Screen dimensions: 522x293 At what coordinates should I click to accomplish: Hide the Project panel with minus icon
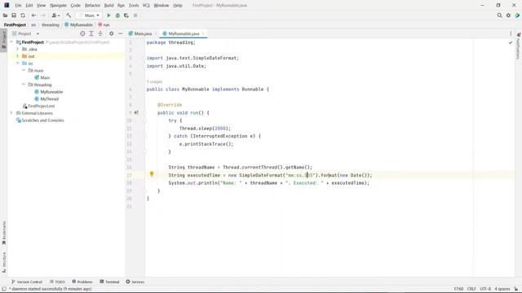point(121,33)
